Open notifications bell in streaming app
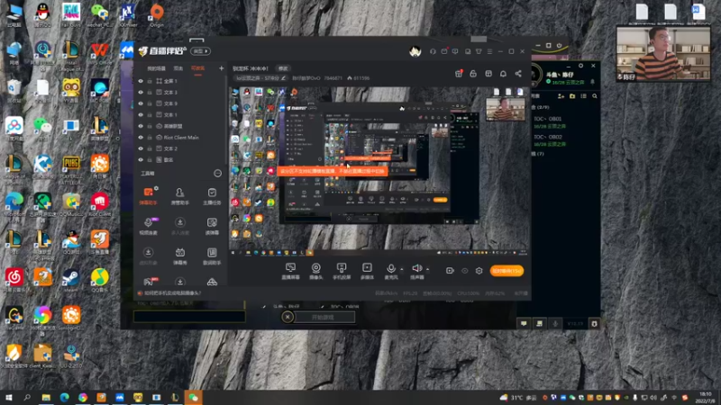Viewport: 721px width, 405px height. pyautogui.click(x=503, y=74)
